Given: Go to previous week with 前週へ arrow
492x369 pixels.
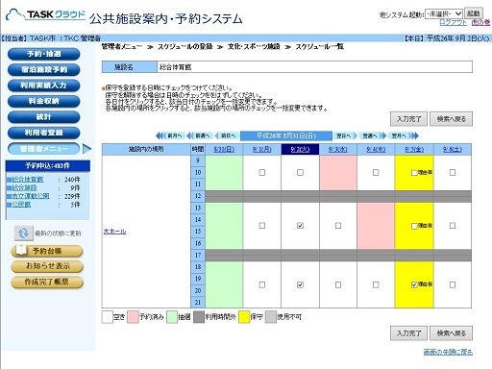Looking at the screenshot, I should [x=200, y=135].
